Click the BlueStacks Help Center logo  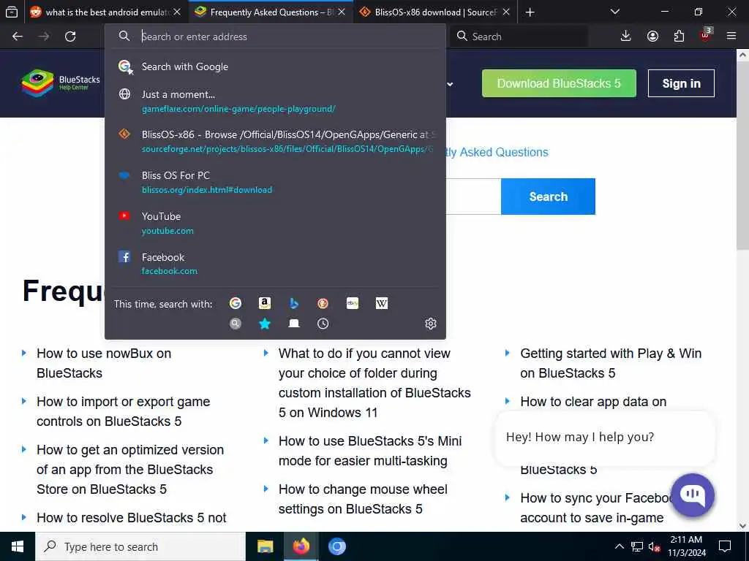click(x=61, y=83)
